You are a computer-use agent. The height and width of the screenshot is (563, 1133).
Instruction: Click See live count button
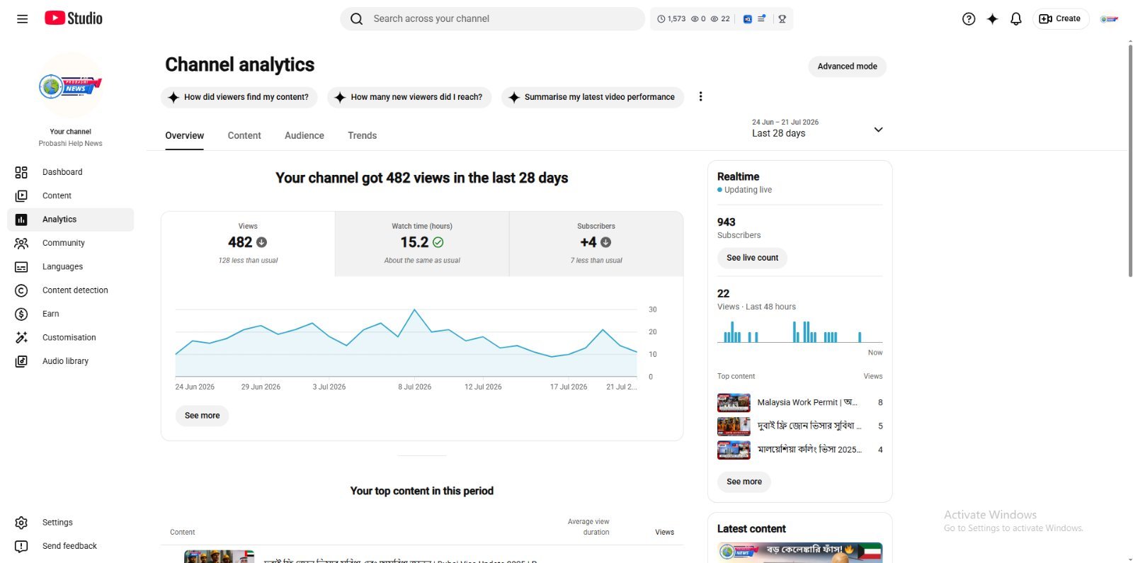752,258
